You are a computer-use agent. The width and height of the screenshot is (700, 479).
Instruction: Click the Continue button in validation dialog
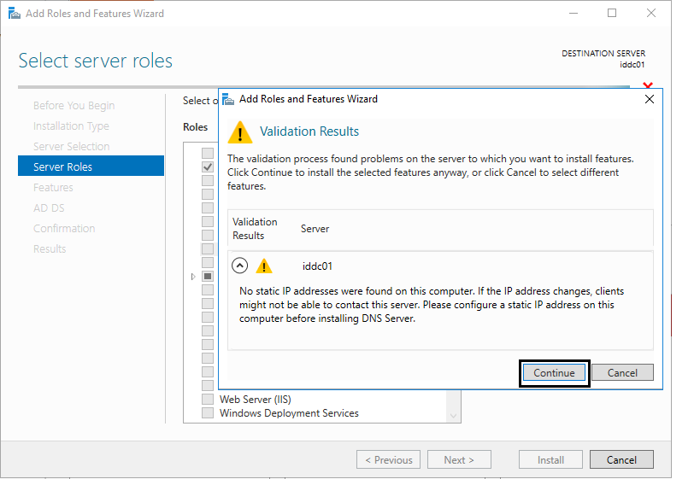(554, 373)
